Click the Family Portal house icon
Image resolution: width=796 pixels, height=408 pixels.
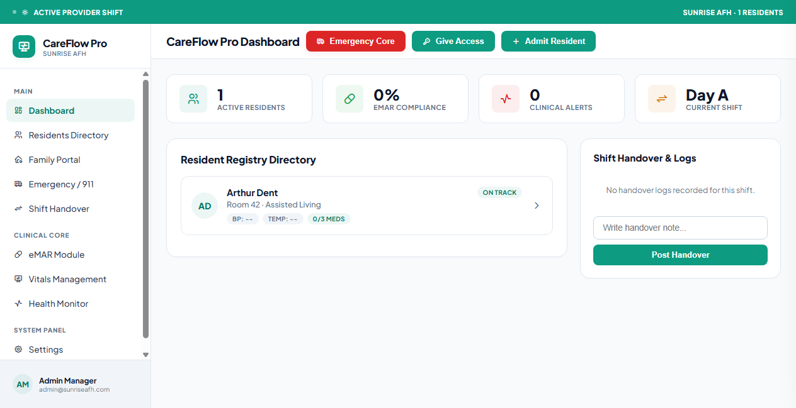[x=18, y=160]
